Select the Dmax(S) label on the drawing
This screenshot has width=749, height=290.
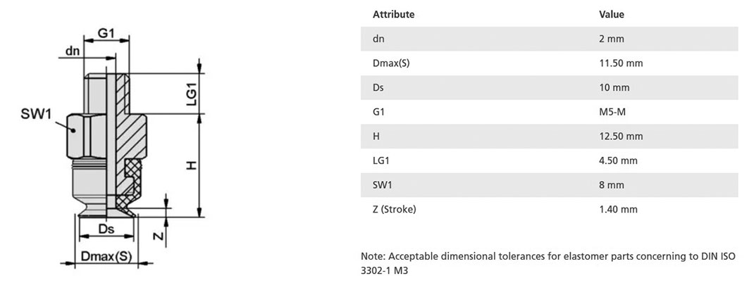(106, 256)
